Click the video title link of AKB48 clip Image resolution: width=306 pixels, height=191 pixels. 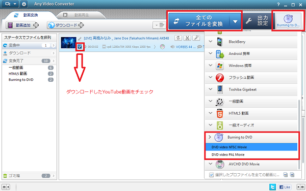pyautogui.click(x=126, y=38)
